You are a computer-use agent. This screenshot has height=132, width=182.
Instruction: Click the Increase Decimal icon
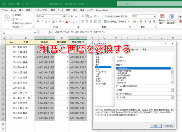click(150, 21)
